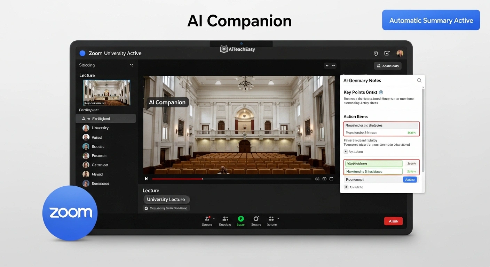Click the Bentinoroe participant avatar
490x267 pixels.
[86, 183]
